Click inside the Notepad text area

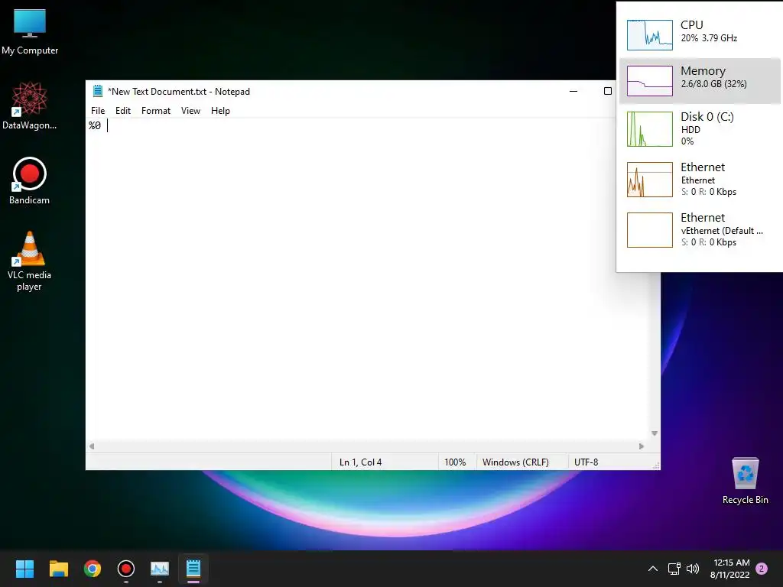[368, 280]
